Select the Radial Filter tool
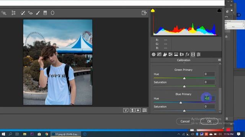245x137 pixels. click(x=52, y=13)
